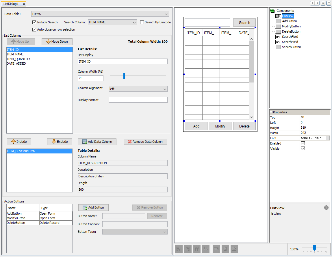Uncheck Auto close on row selection
The width and height of the screenshot is (332, 257).
tap(34, 29)
